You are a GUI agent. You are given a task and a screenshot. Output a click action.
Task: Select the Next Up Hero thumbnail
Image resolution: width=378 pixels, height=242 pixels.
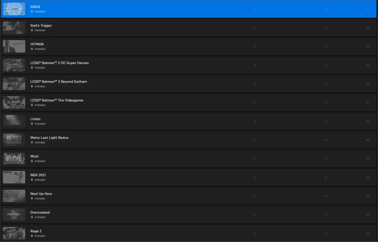(14, 196)
